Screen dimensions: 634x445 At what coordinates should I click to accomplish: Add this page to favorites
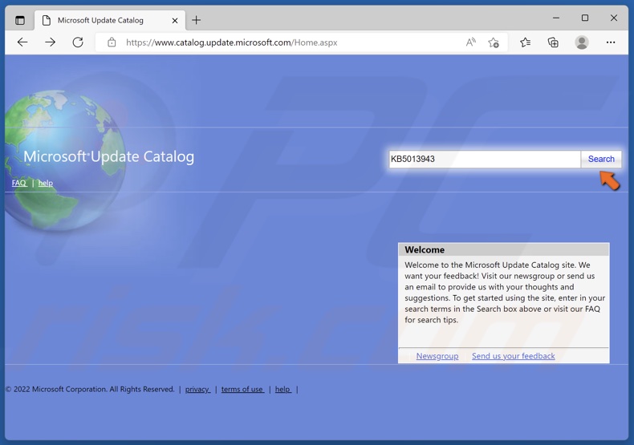pyautogui.click(x=494, y=42)
